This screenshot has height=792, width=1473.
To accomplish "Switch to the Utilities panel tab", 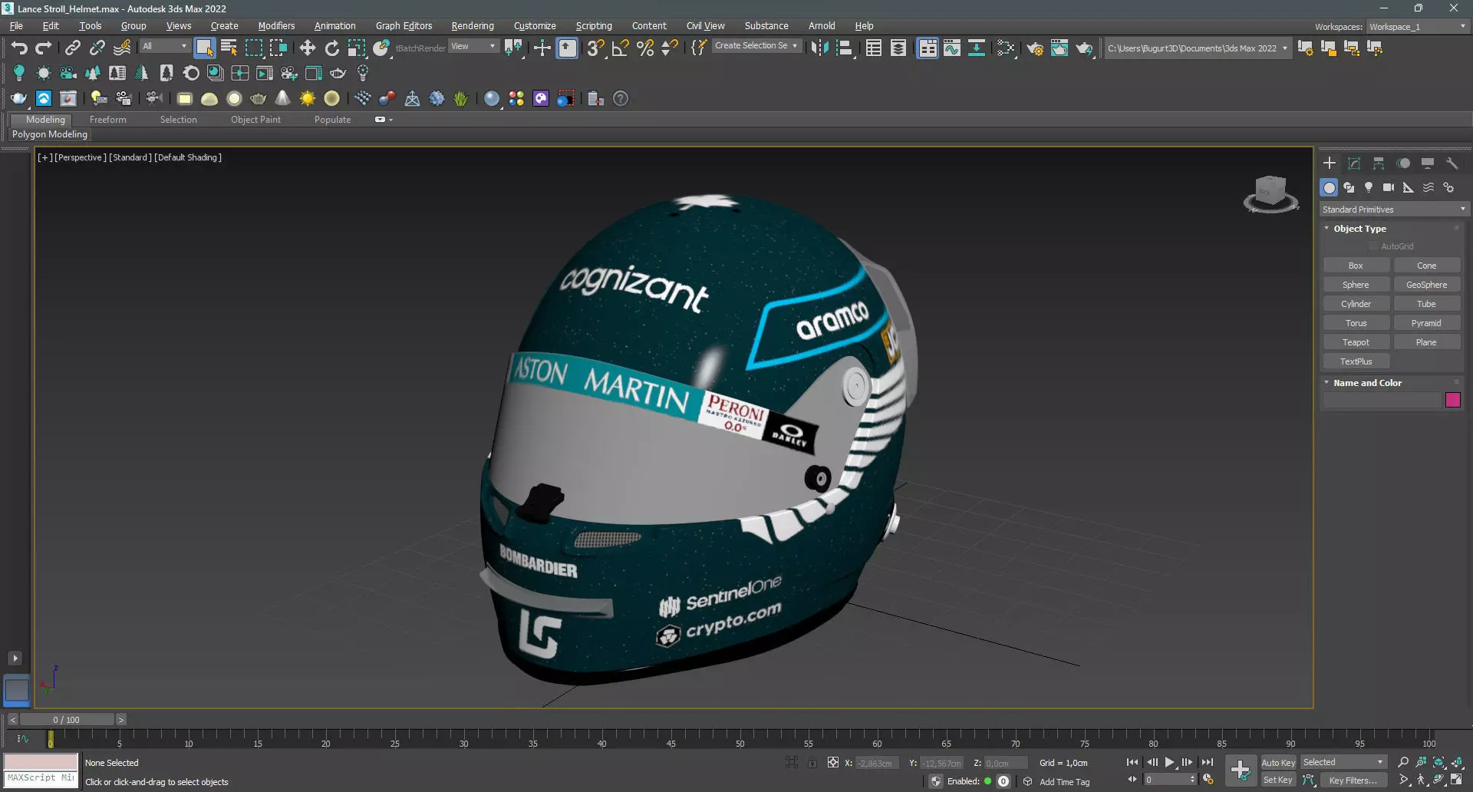I will 1452,163.
